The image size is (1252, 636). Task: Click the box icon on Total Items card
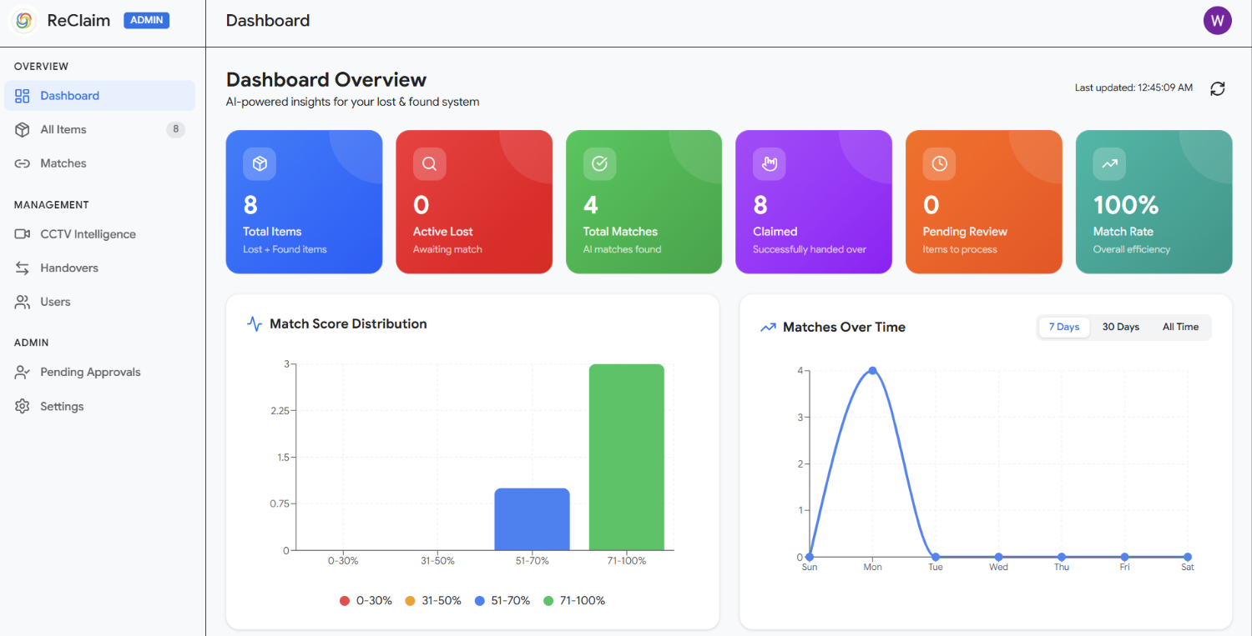pyautogui.click(x=260, y=164)
